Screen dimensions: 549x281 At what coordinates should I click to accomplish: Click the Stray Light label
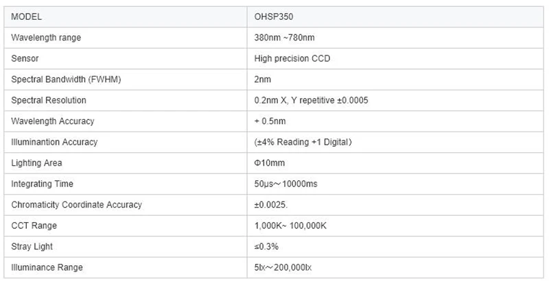pyautogui.click(x=32, y=247)
